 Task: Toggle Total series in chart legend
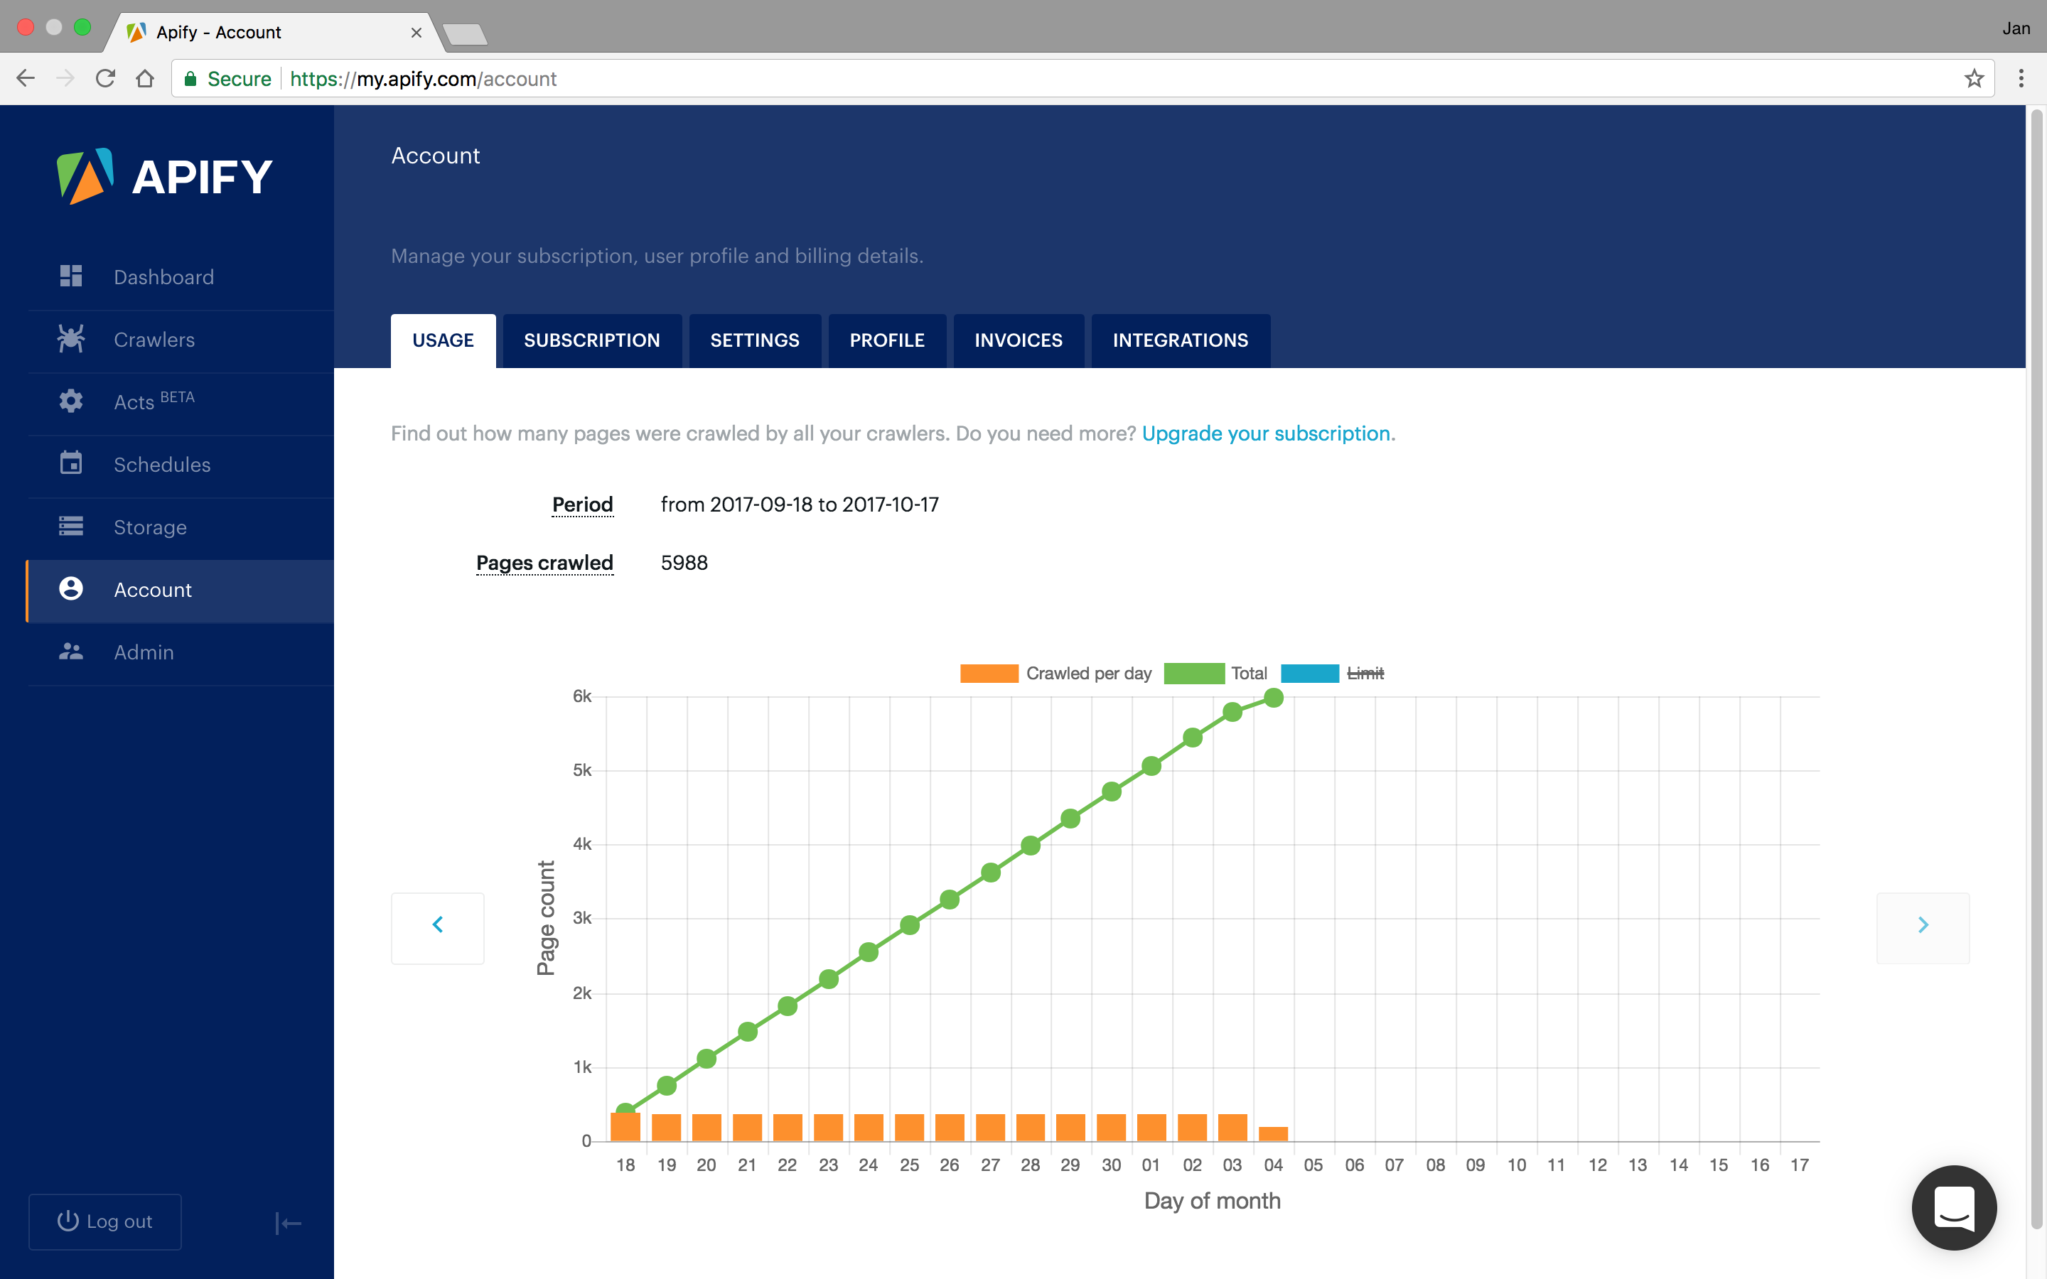coord(1249,674)
